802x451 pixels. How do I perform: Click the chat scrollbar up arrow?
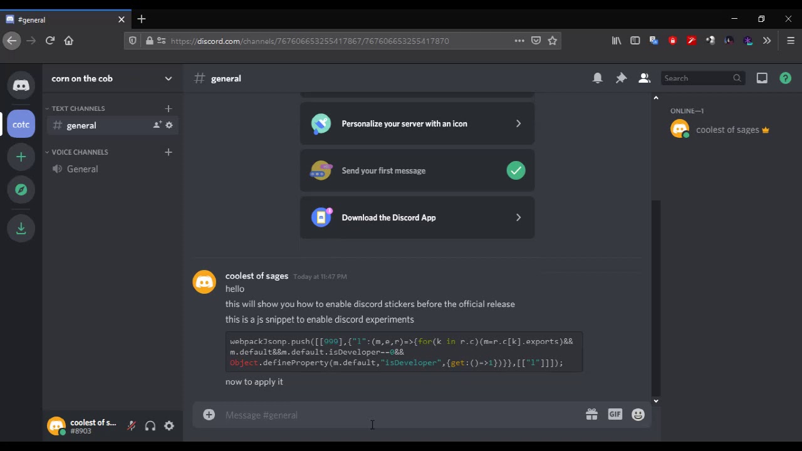(x=656, y=98)
